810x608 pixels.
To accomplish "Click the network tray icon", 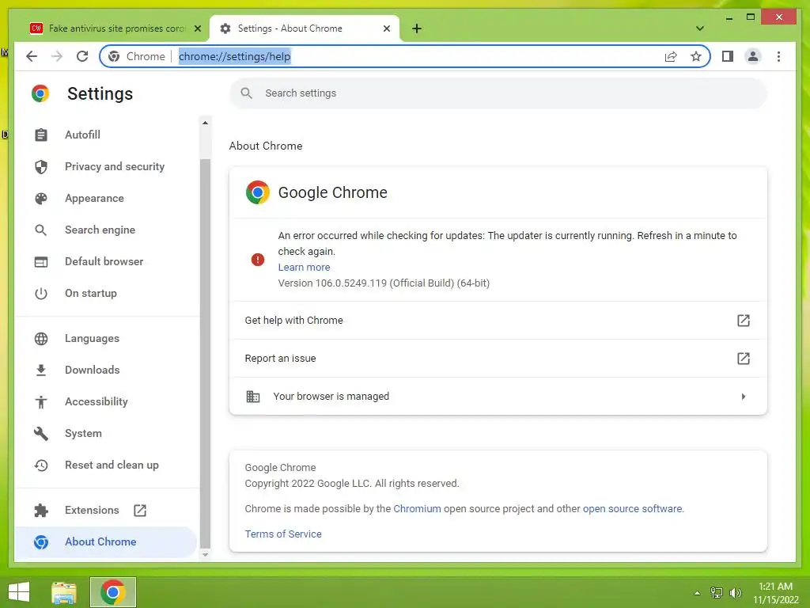I will pyautogui.click(x=716, y=593).
